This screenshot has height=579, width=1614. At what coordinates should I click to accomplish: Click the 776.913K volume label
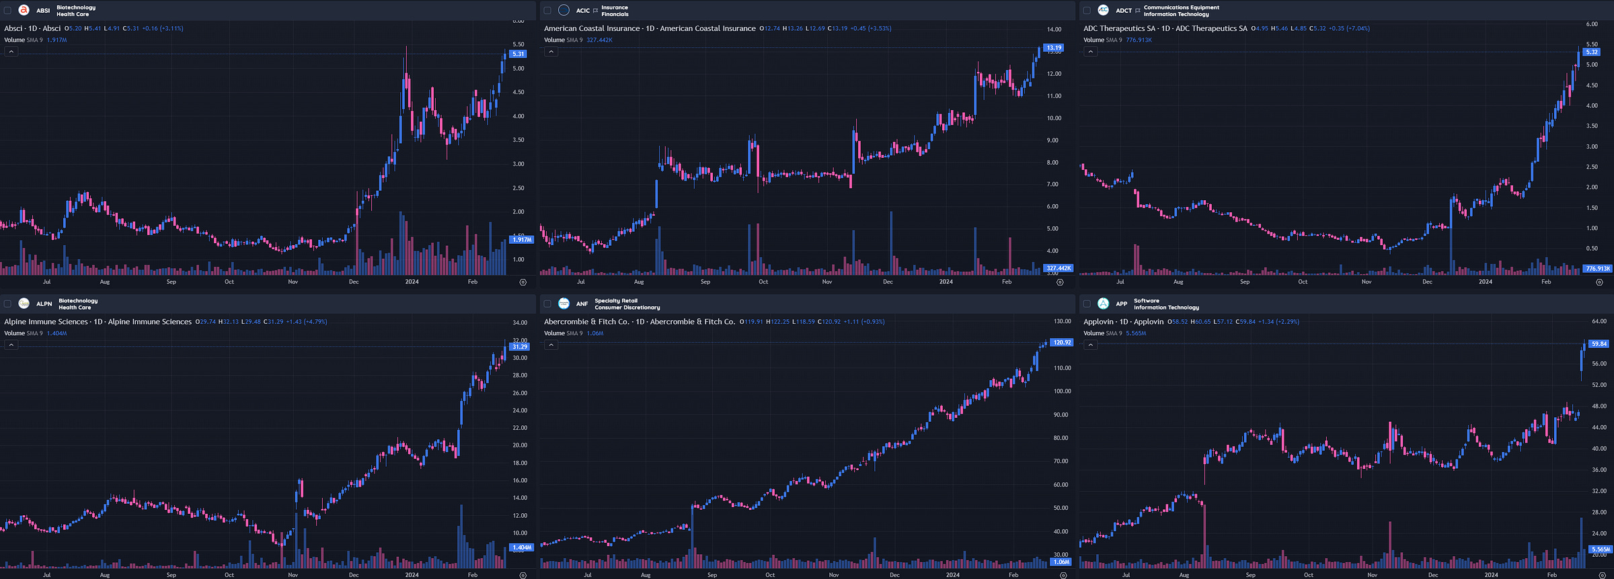pyautogui.click(x=1598, y=269)
